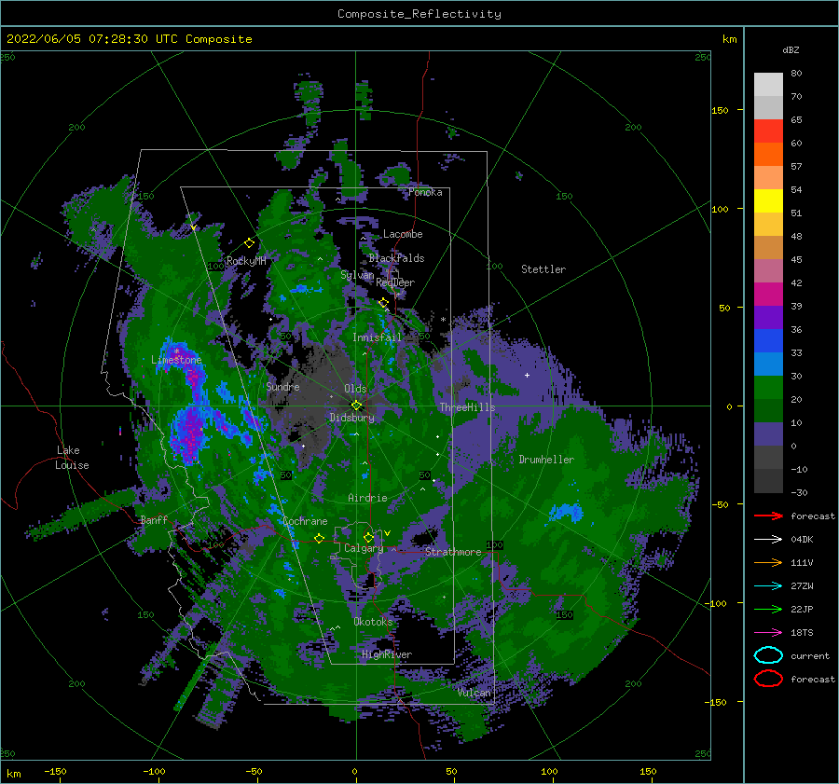Click the green 22JP arrow icon
Image resolution: width=839 pixels, height=784 pixels.
[768, 609]
